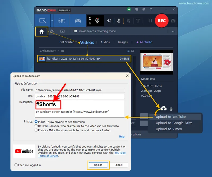Select the Private privacy radio button
The height and width of the screenshot is (177, 212).
click(x=36, y=130)
